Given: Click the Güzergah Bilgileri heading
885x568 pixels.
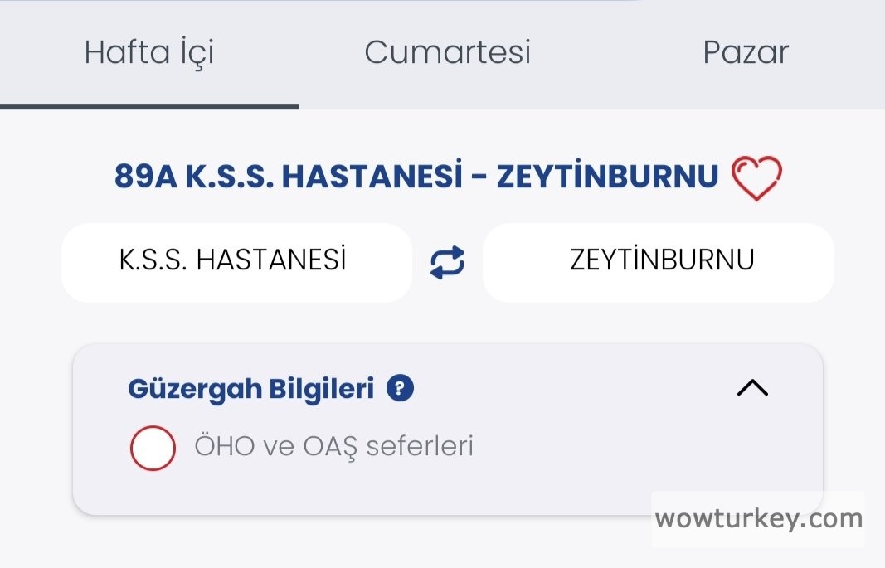Looking at the screenshot, I should [251, 388].
